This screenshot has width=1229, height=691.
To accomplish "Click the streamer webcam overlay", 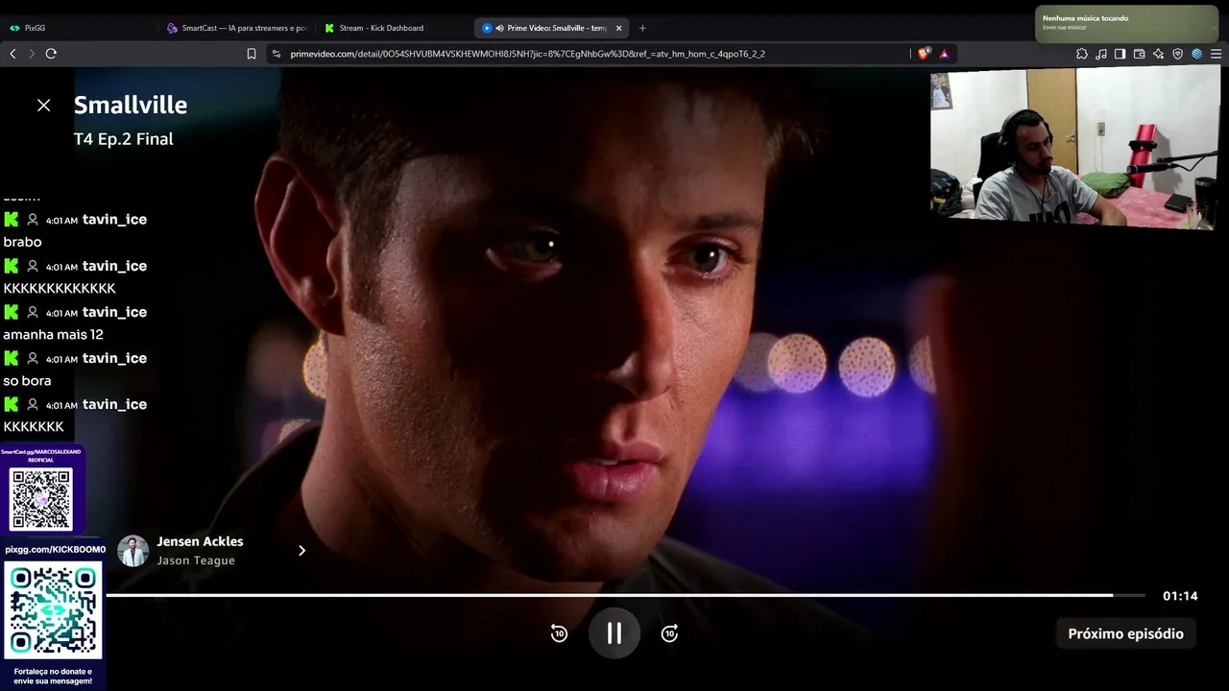I will click(1074, 148).
